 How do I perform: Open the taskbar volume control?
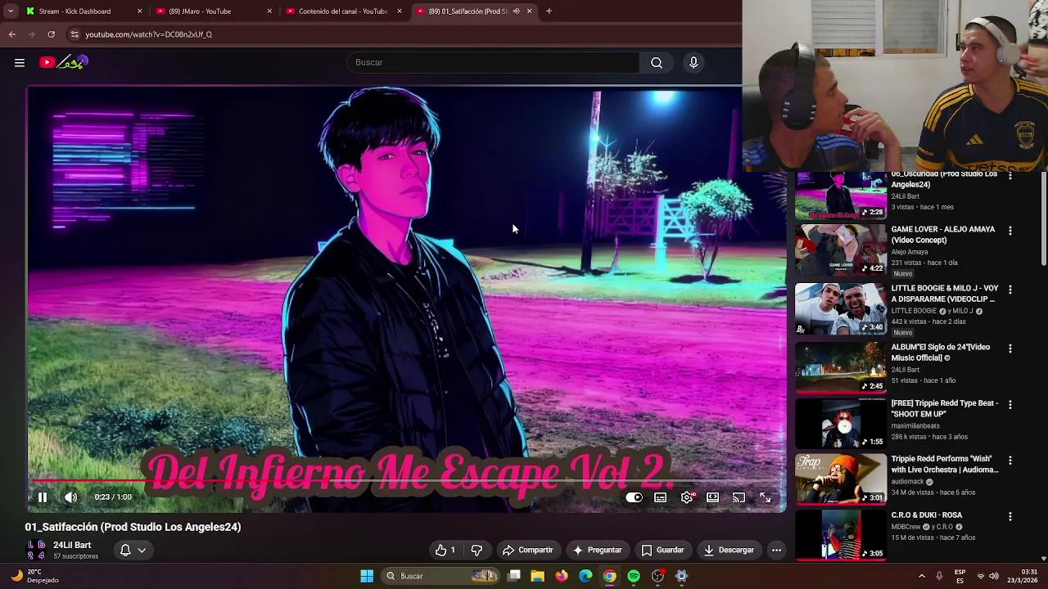994,576
